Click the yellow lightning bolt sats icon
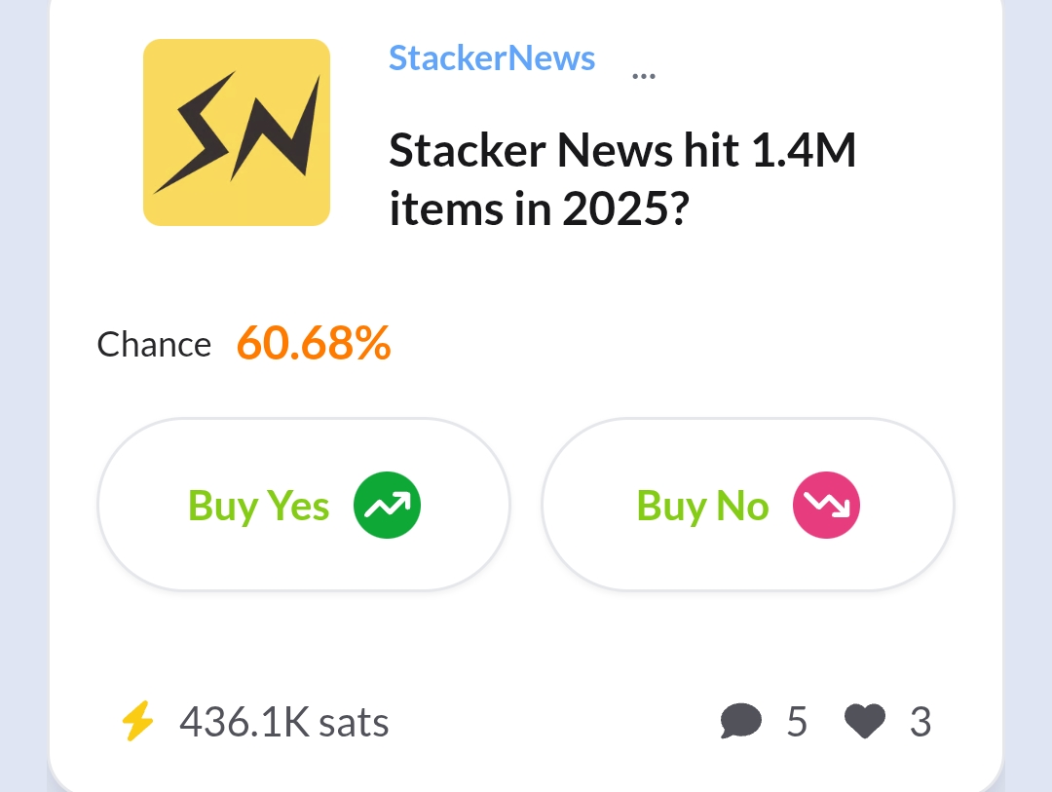The width and height of the screenshot is (1052, 792). click(137, 721)
